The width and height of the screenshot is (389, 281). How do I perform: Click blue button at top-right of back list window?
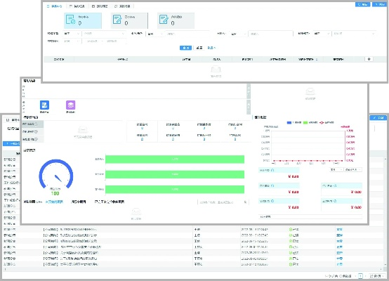pos(379,117)
